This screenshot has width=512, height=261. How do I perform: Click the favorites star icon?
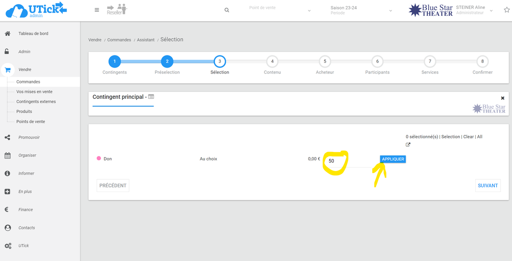coord(506,10)
